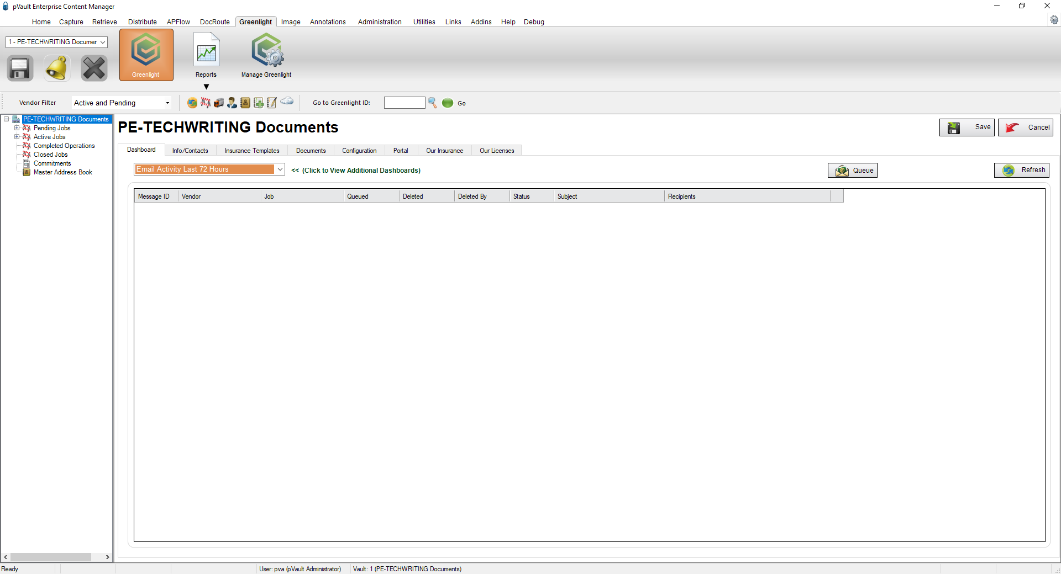
Task: Click the cloud toolbar icon
Action: coord(287,102)
